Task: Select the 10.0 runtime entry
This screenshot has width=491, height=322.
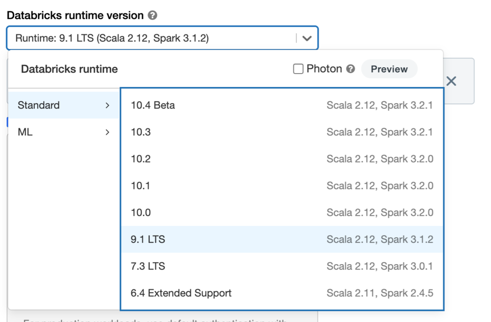Action: coord(282,213)
